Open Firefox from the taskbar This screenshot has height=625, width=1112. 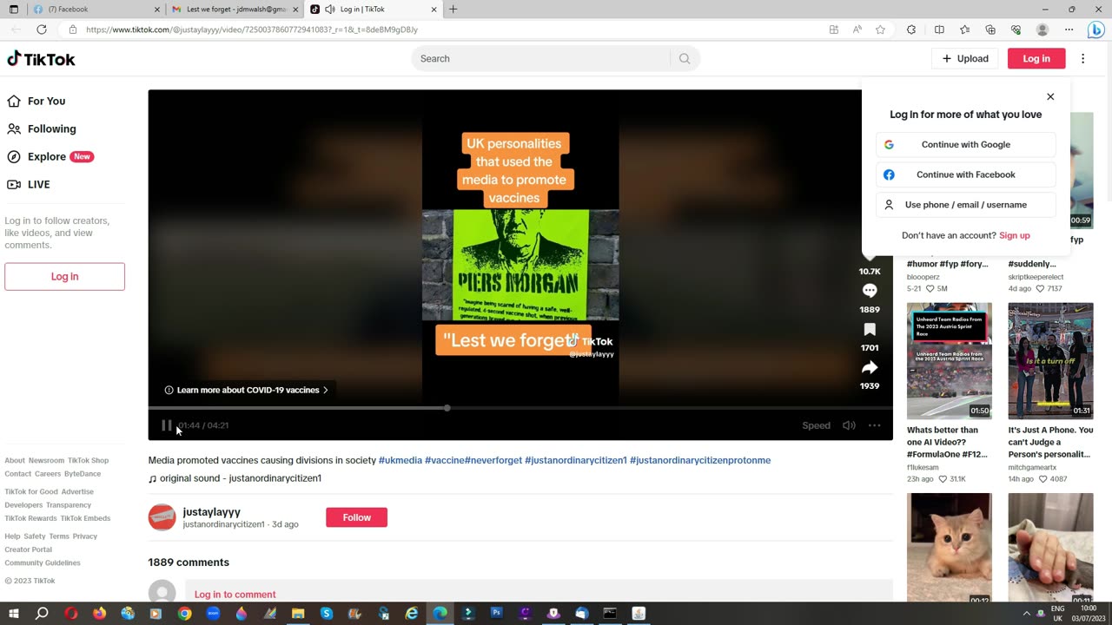99,614
